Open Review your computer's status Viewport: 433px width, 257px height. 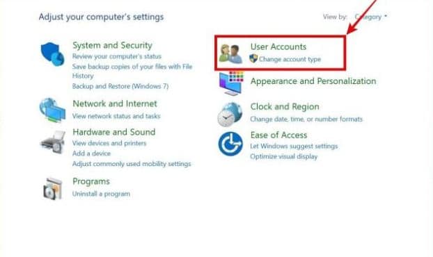pos(117,56)
